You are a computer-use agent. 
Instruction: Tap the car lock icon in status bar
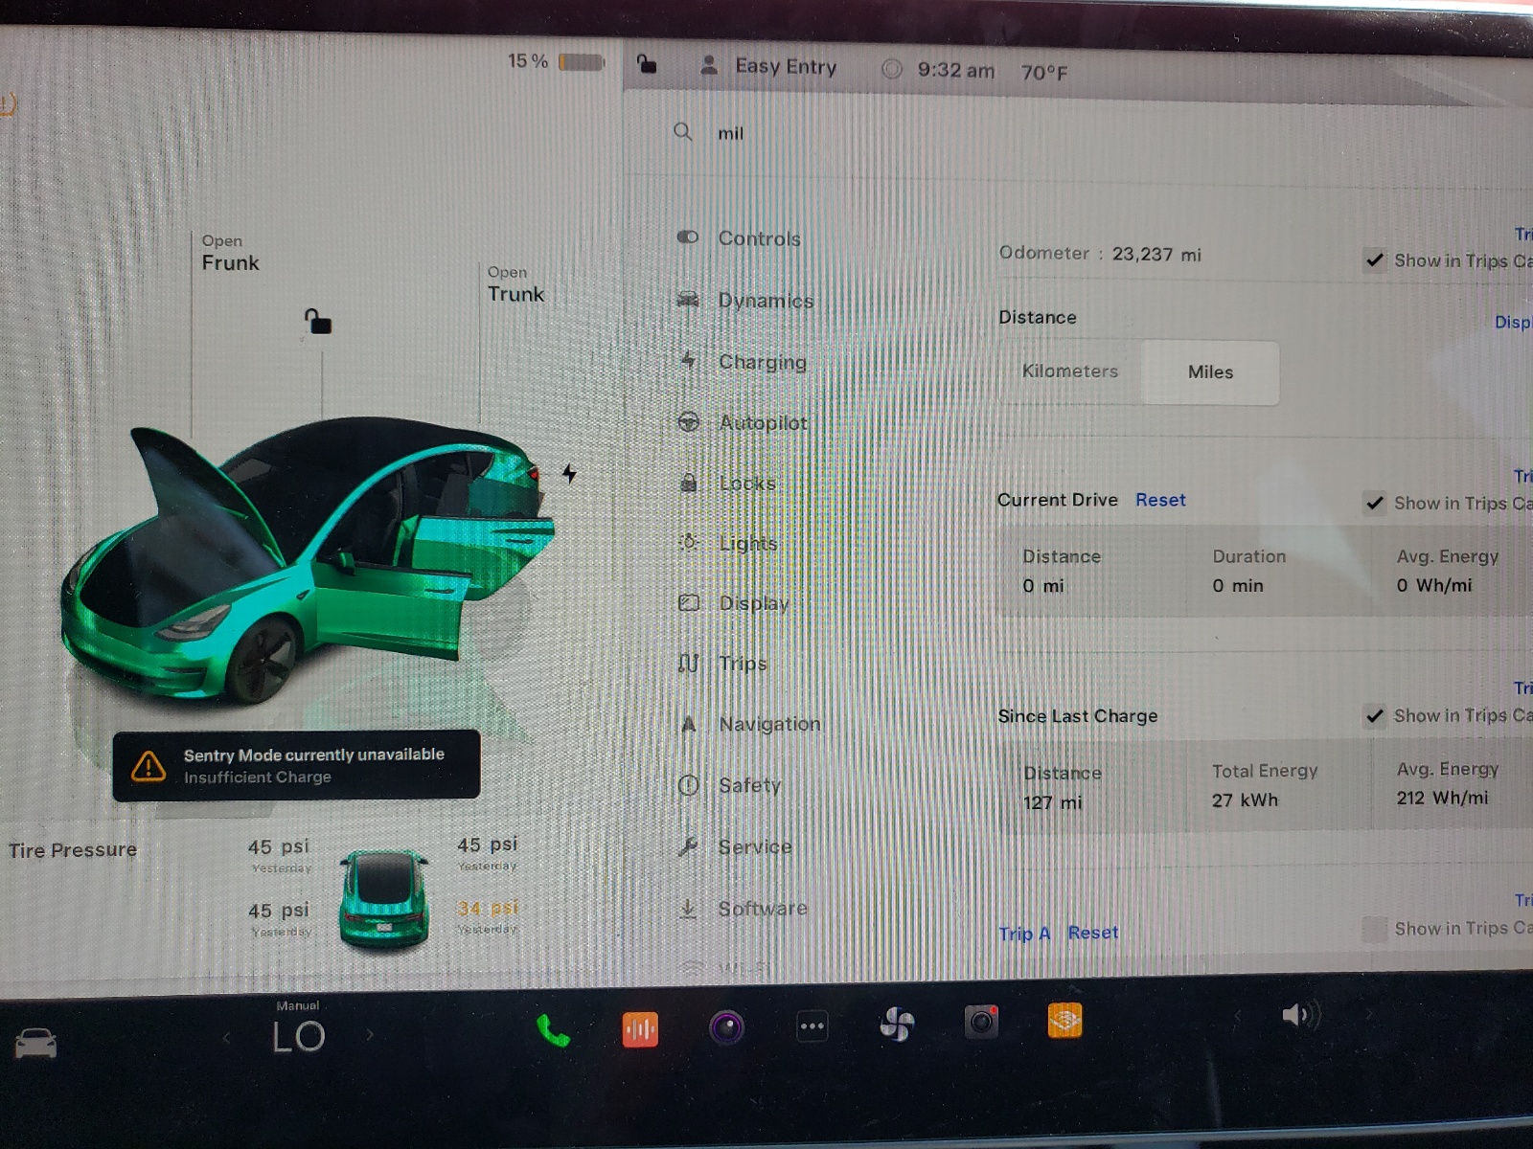(647, 64)
